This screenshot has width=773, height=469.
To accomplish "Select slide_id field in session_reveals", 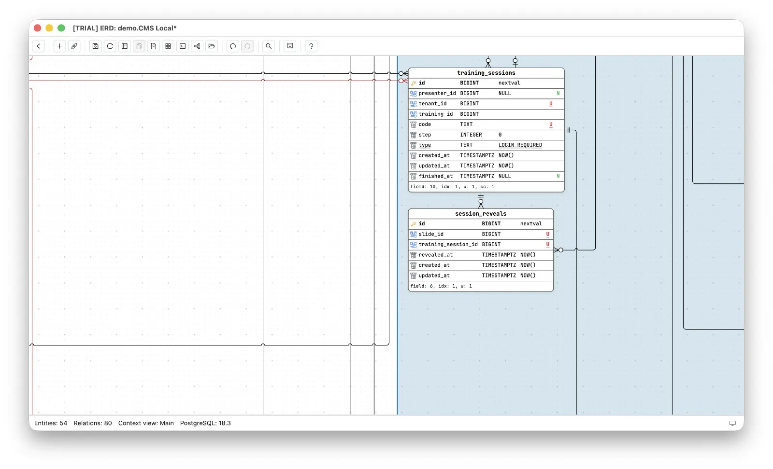I will [481, 234].
